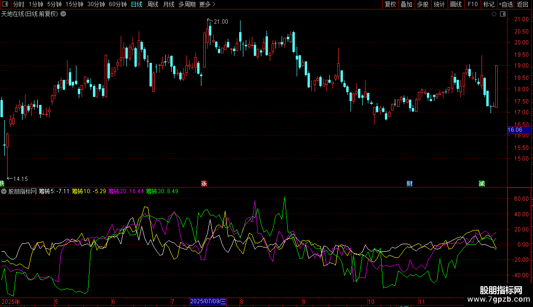Click month 5 on the time axis
The image size is (533, 307).
click(57, 301)
